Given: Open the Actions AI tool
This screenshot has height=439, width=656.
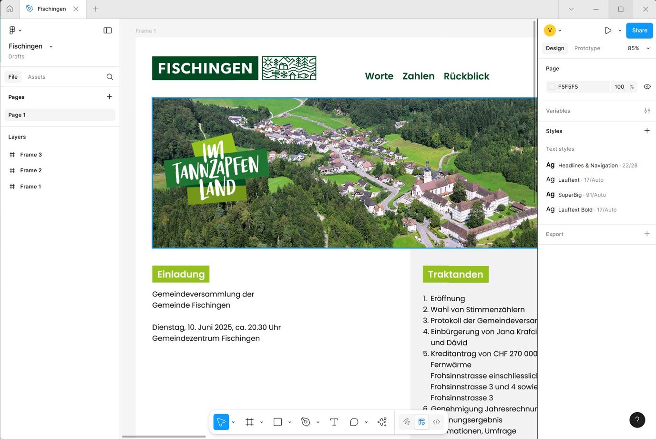Looking at the screenshot, I should coord(382,422).
